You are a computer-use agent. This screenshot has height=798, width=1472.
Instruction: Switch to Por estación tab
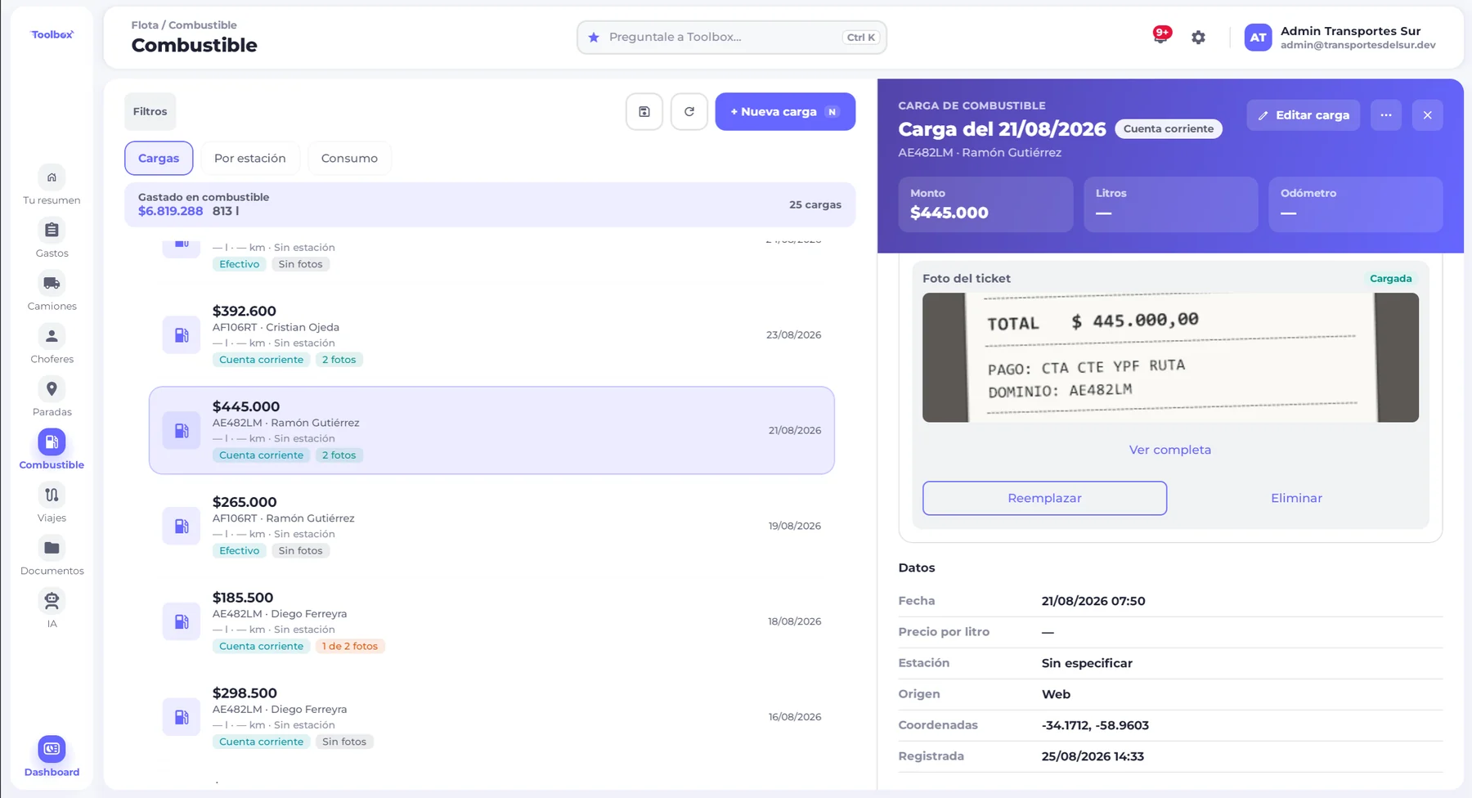[250, 158]
